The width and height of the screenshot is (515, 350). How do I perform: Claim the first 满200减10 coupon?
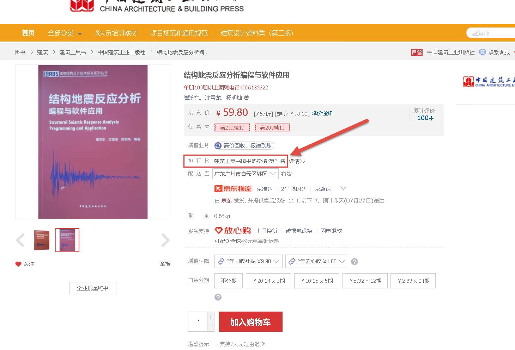pyautogui.click(x=232, y=127)
